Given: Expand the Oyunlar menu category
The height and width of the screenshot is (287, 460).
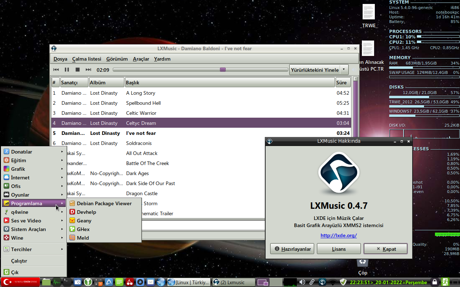Looking at the screenshot, I should coord(34,195).
